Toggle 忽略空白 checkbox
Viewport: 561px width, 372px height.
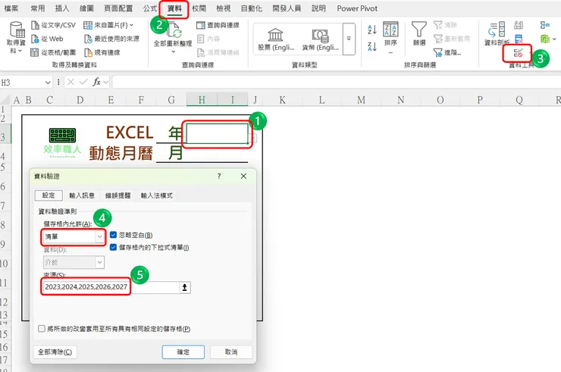click(x=113, y=235)
